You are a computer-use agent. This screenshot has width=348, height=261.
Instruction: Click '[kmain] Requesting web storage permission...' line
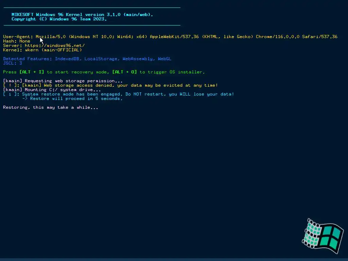click(63, 81)
